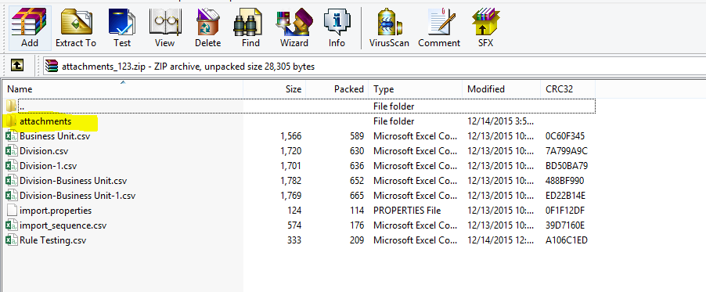Click the Add archive toolbar icon
The width and height of the screenshot is (706, 292).
pos(30,28)
